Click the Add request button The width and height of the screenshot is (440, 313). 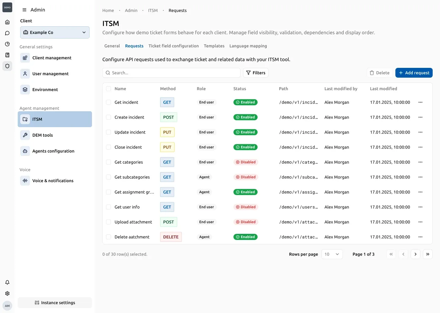(x=414, y=73)
